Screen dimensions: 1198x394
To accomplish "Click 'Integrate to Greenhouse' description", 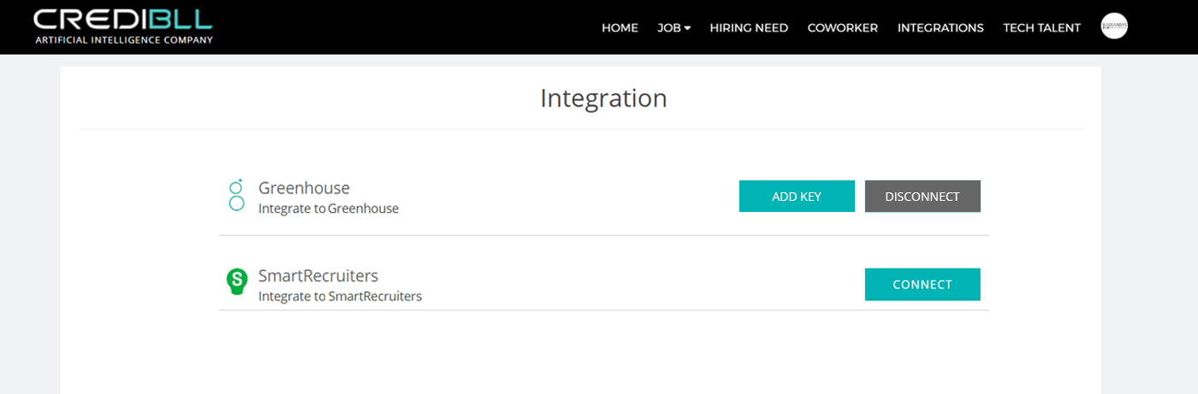I will [329, 209].
